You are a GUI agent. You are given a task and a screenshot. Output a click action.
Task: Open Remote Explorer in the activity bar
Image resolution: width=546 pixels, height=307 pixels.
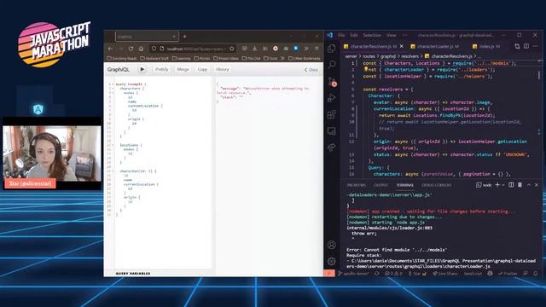click(332, 130)
